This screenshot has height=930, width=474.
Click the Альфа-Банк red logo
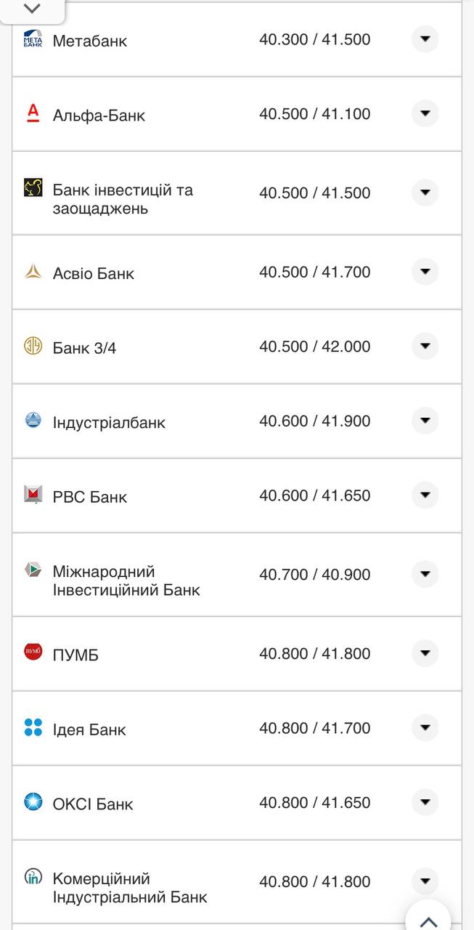[x=32, y=113]
